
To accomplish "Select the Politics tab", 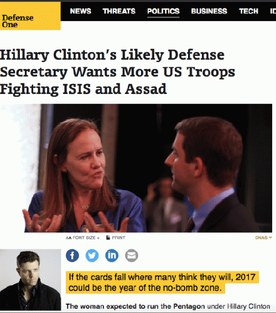I will [x=163, y=11].
